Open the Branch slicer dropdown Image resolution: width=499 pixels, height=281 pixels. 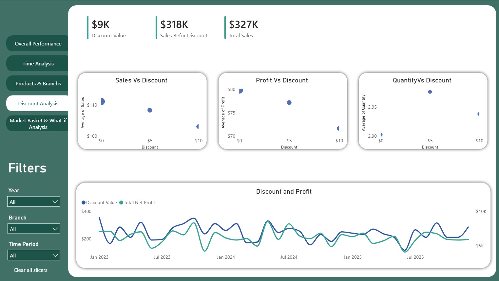[33, 229]
